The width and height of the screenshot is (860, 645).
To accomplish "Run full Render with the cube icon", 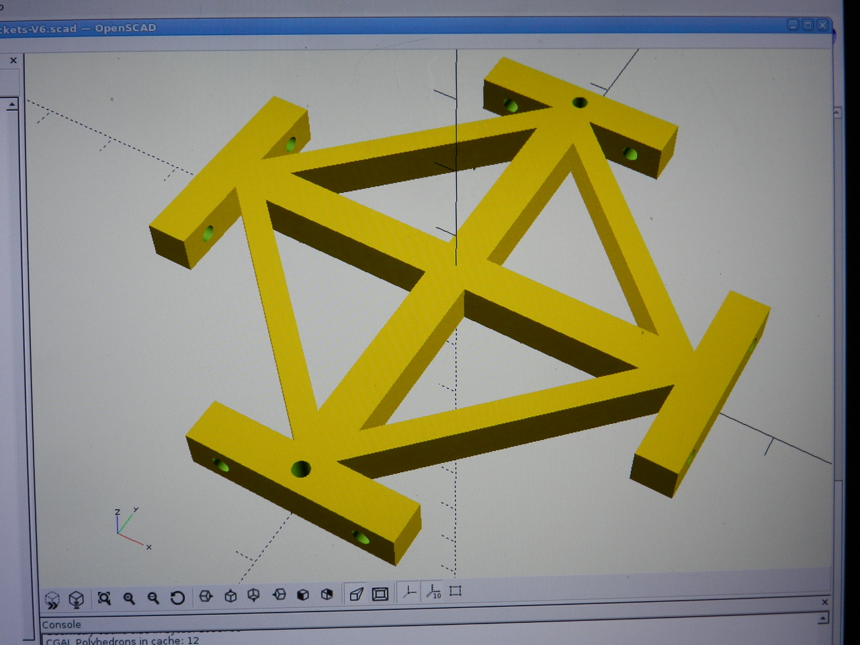I will pyautogui.click(x=77, y=599).
